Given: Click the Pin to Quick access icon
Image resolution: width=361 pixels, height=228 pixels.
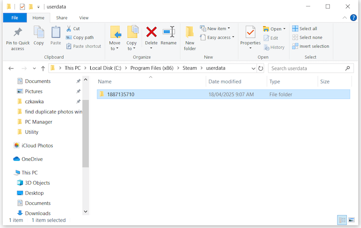Looking at the screenshot, I should (18, 33).
